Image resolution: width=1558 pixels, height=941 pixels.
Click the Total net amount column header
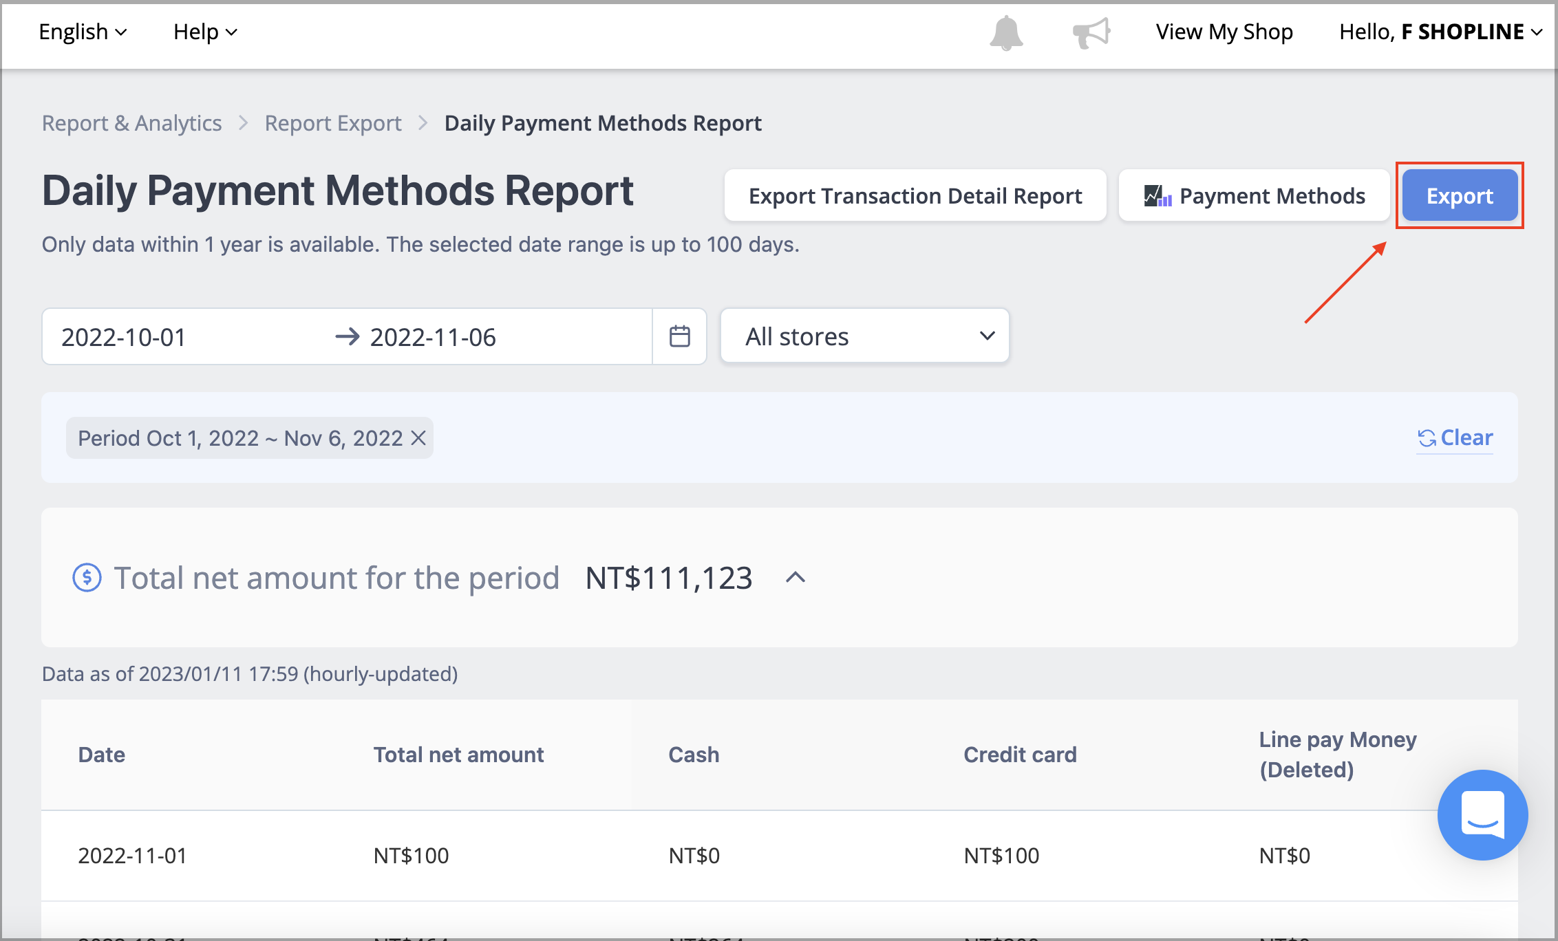(x=458, y=755)
